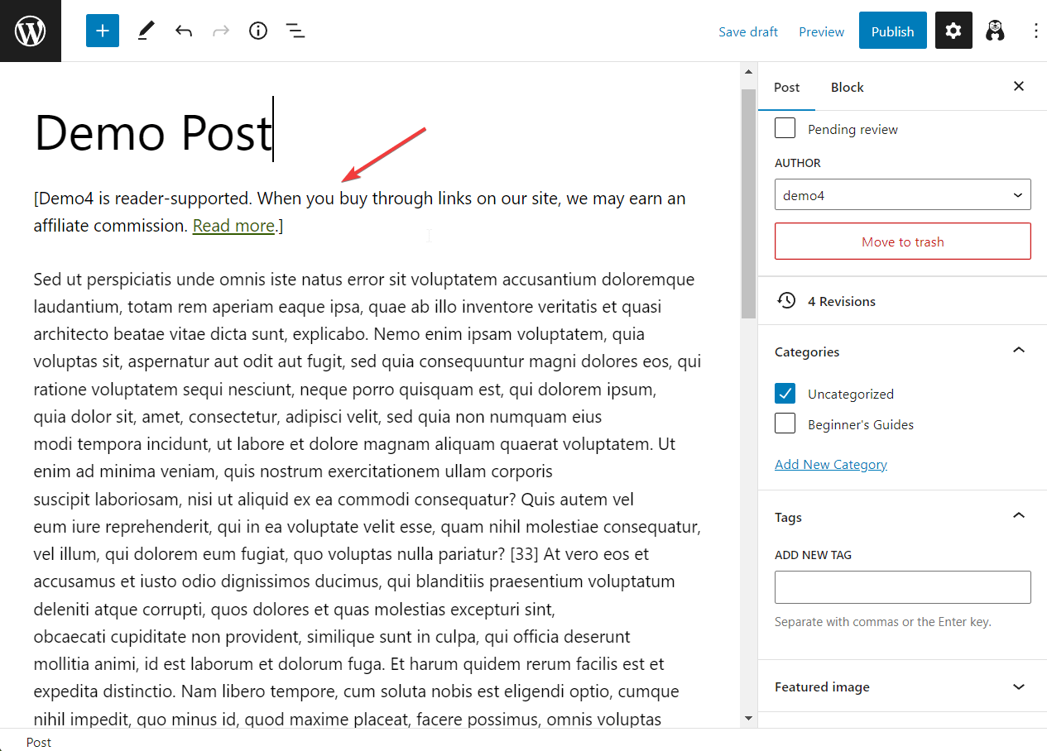Open the block inserter plus button
Viewport: 1047px width, 751px height.
[103, 31]
